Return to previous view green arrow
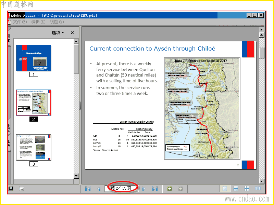Image resolution: width=274 pixels, height=205 pixels. coord(169,189)
